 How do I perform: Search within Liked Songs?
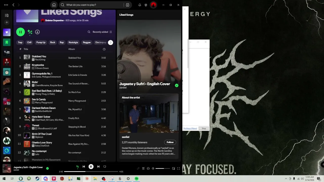tap(89, 32)
